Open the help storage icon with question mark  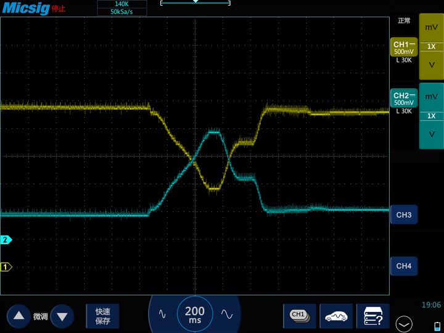373,316
